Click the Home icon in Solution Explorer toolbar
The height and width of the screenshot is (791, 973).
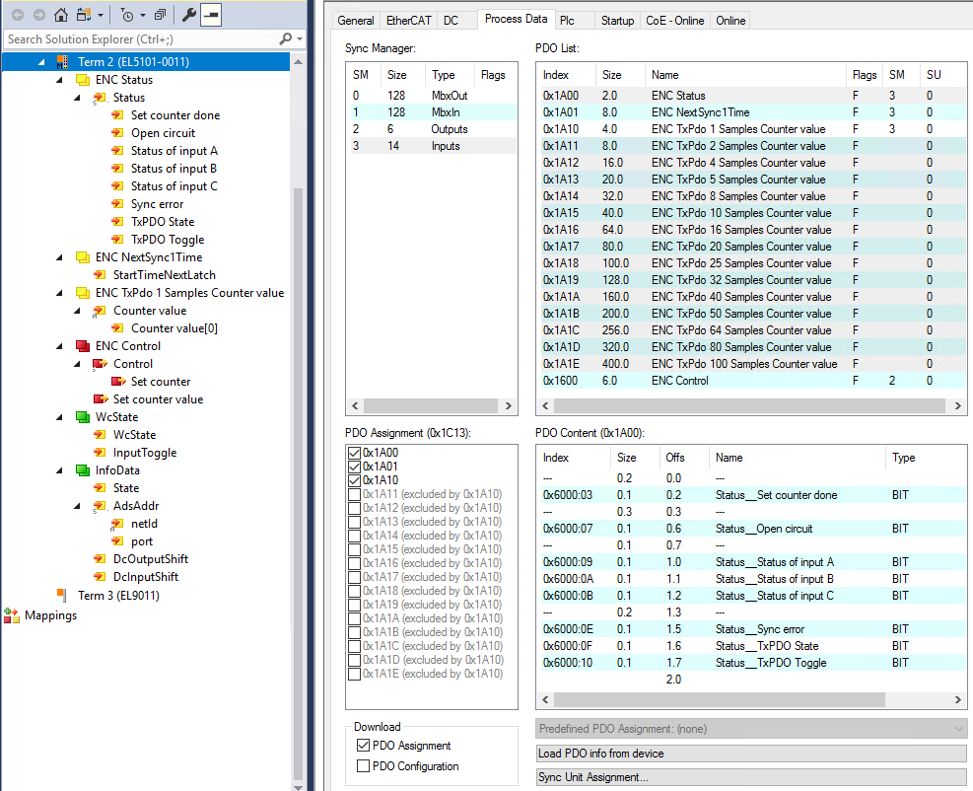pos(61,15)
